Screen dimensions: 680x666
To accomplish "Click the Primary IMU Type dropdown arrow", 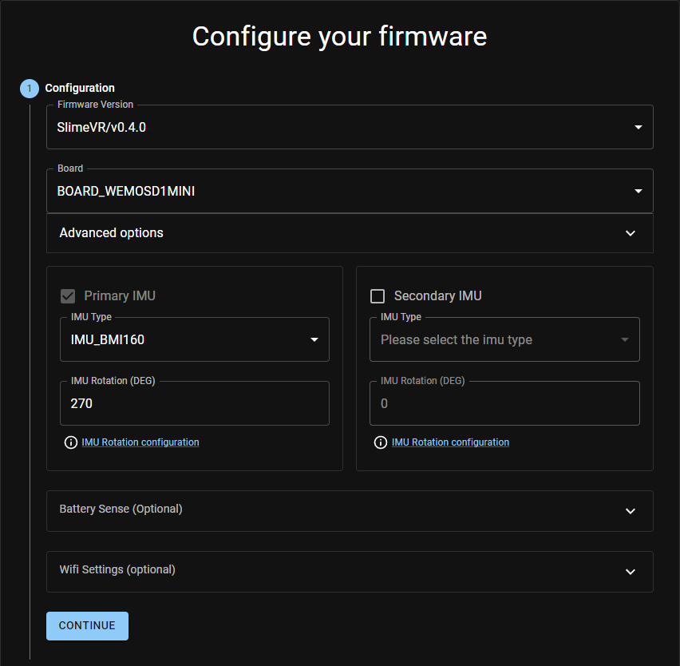I will (314, 340).
